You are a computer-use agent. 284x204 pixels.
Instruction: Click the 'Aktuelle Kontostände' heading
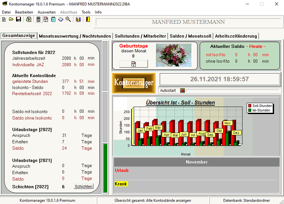[x=34, y=75]
